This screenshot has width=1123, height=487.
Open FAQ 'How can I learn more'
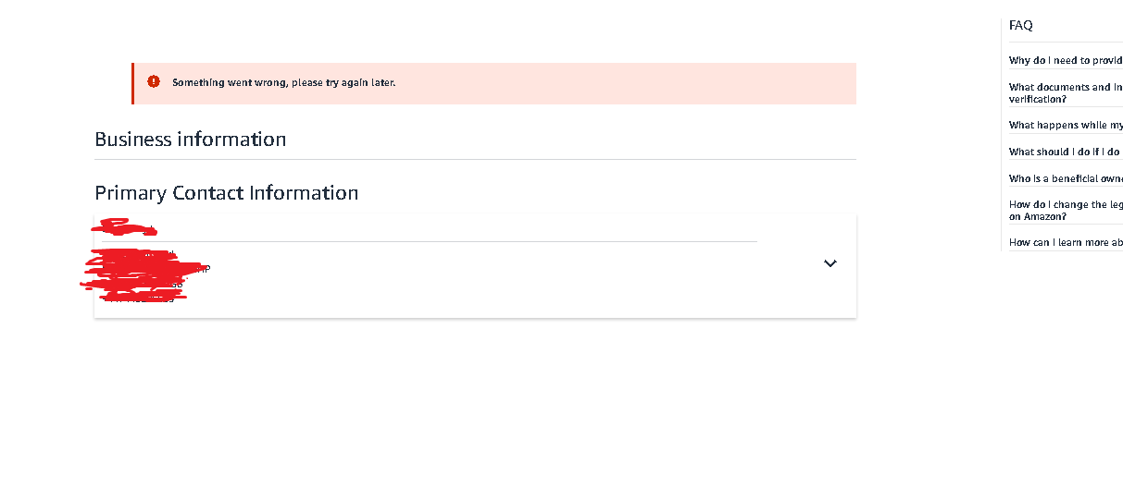(1066, 242)
